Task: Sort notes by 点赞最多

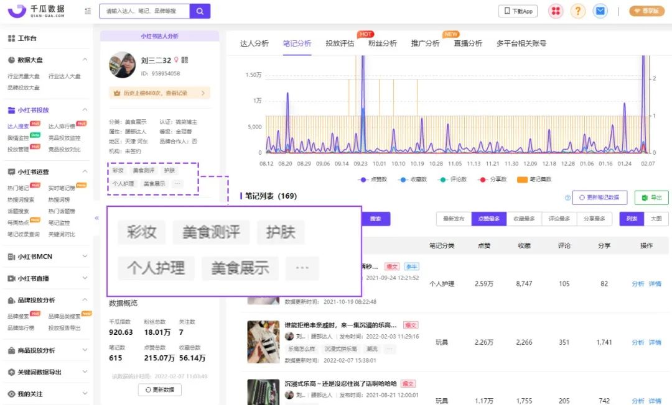Action: 489,219
